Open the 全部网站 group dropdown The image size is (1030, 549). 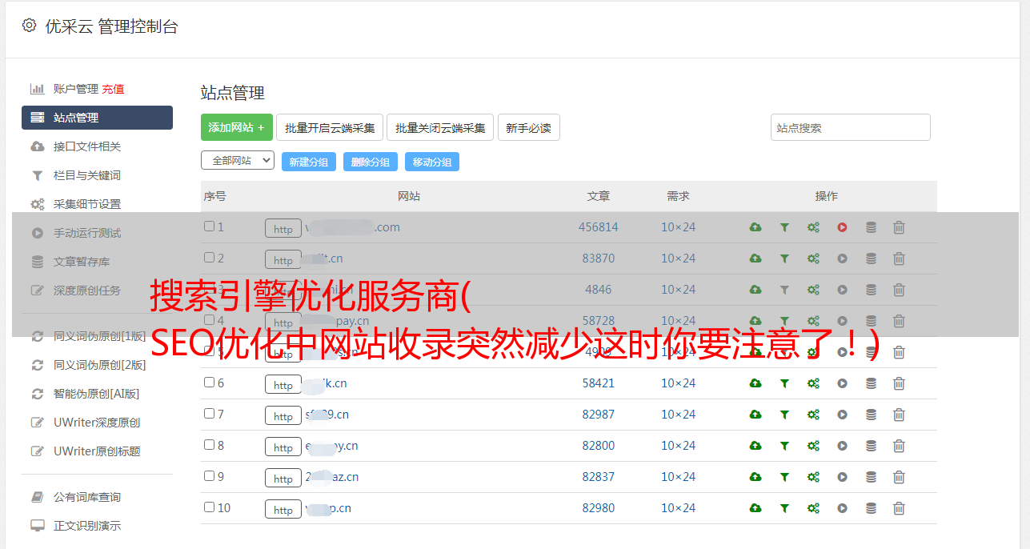tap(237, 160)
